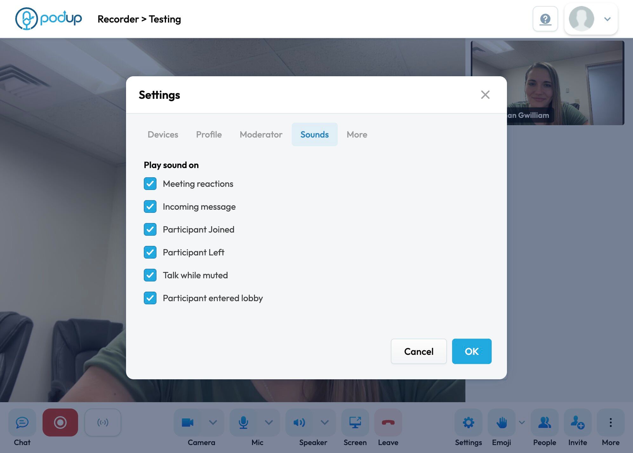Open the Invite participant icon
The width and height of the screenshot is (633, 453).
[577, 422]
